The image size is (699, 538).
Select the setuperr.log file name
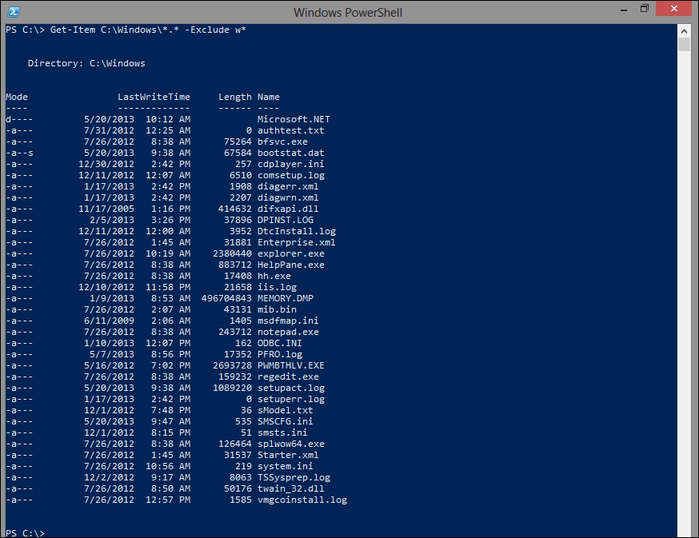pos(291,399)
